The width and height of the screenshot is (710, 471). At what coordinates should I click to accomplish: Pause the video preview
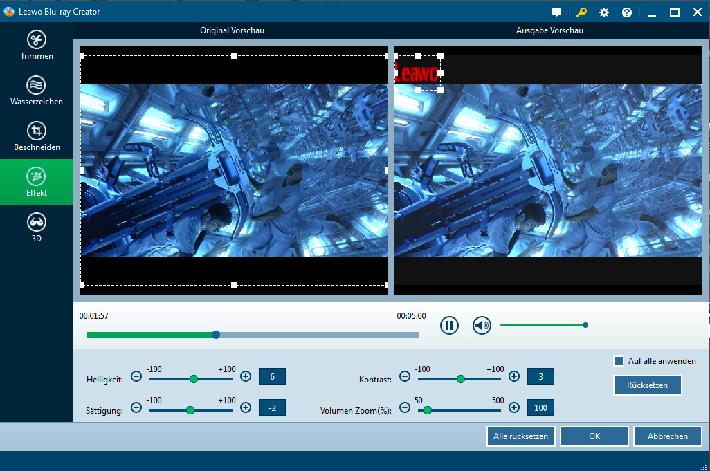tap(450, 325)
